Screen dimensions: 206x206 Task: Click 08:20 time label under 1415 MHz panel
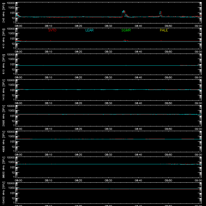coord(79,103)
